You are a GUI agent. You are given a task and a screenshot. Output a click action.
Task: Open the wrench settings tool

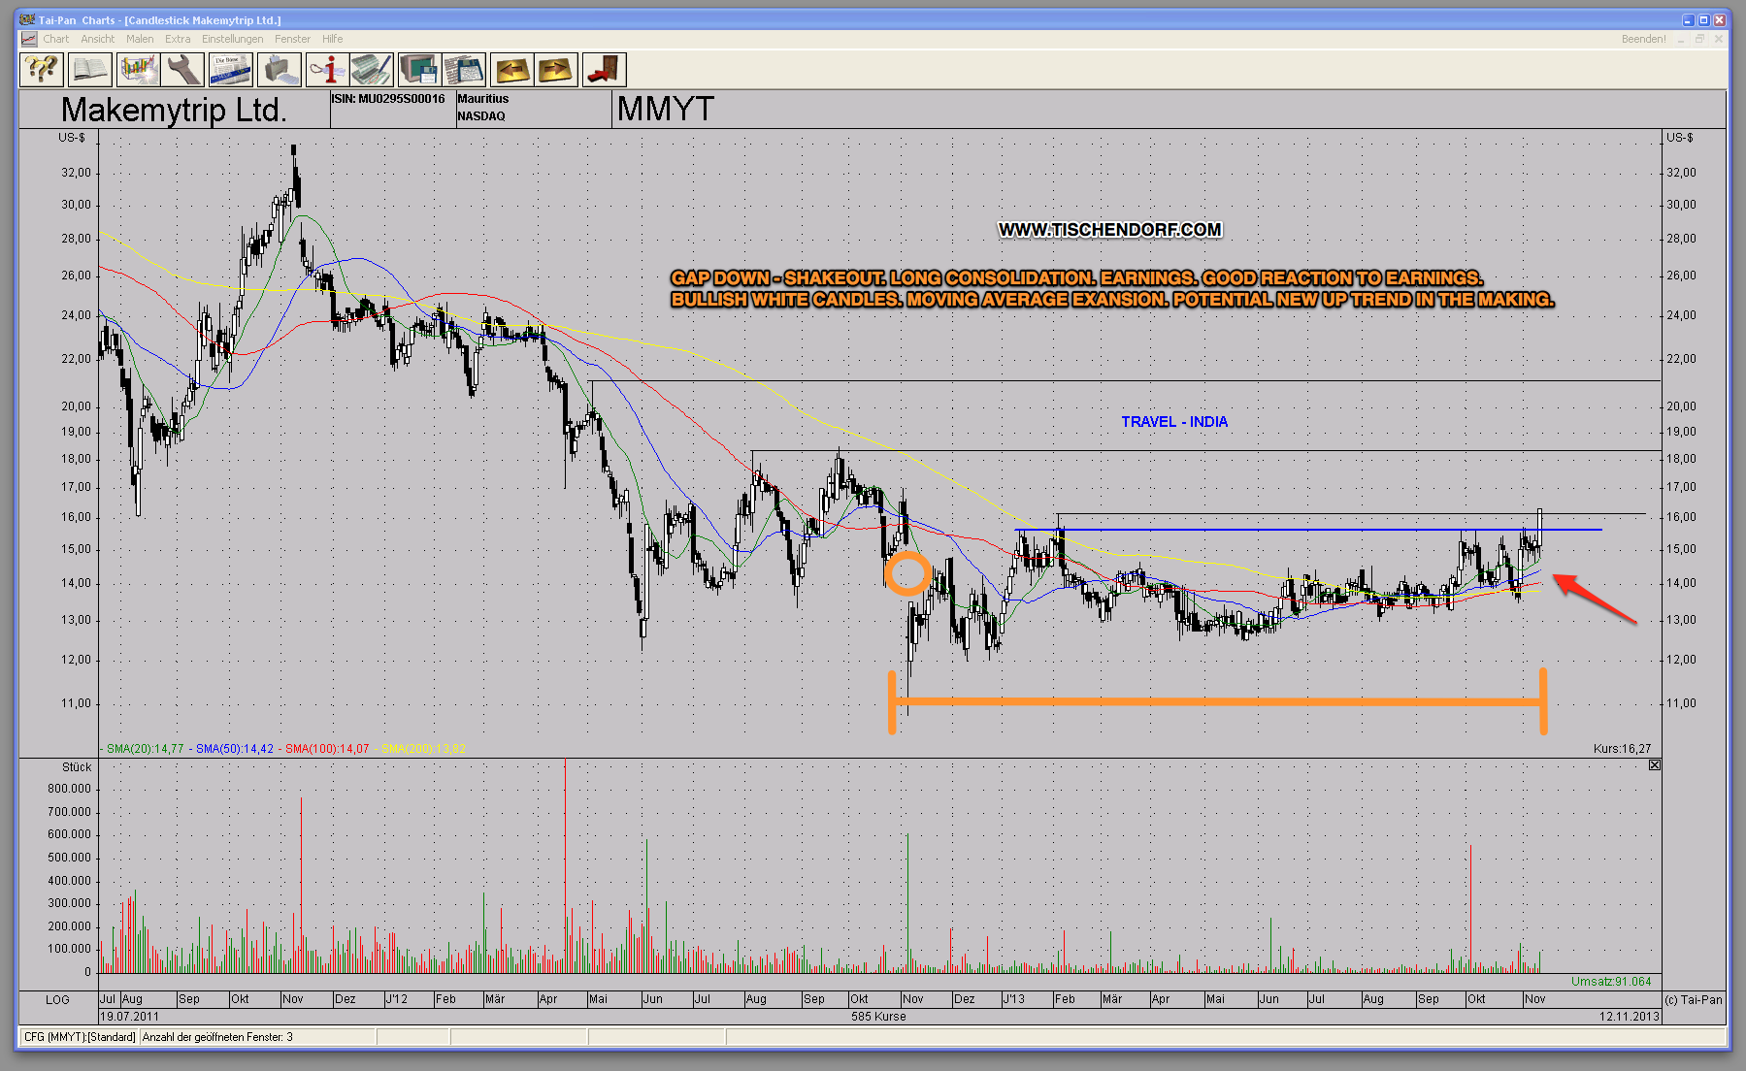pos(183,70)
